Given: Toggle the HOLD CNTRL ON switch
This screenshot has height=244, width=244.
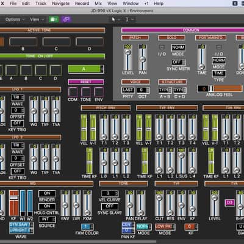Looking at the screenshot, I should coord(47,206).
